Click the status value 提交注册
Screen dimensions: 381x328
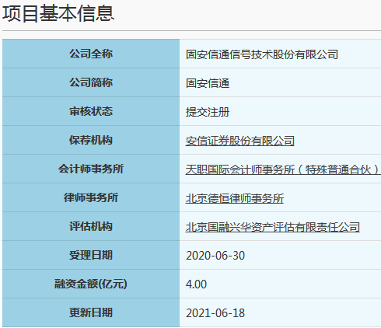point(208,112)
